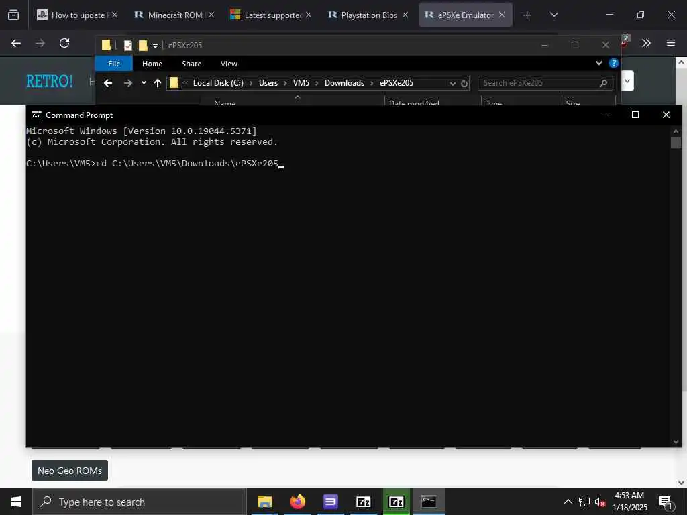The width and height of the screenshot is (687, 515).
Task: Open View ribbon tab in File Explorer
Action: tap(229, 64)
